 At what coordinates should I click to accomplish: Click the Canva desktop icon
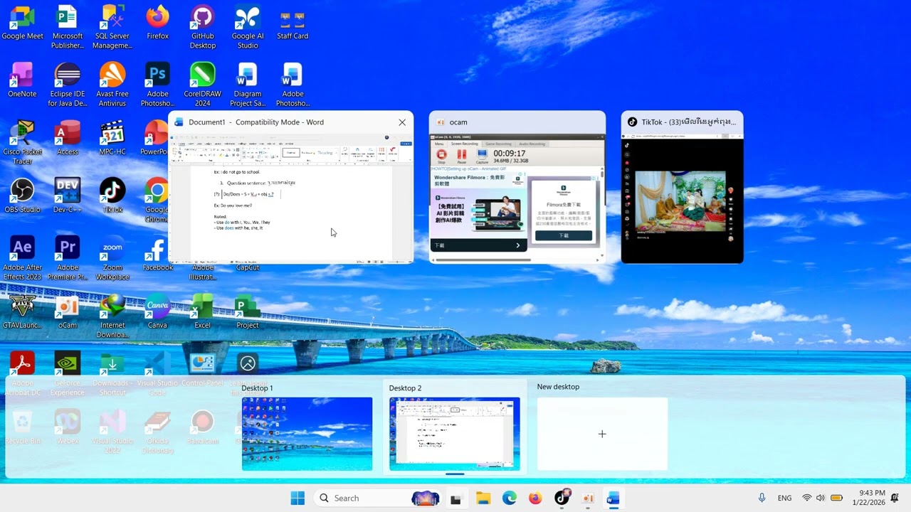point(157,311)
